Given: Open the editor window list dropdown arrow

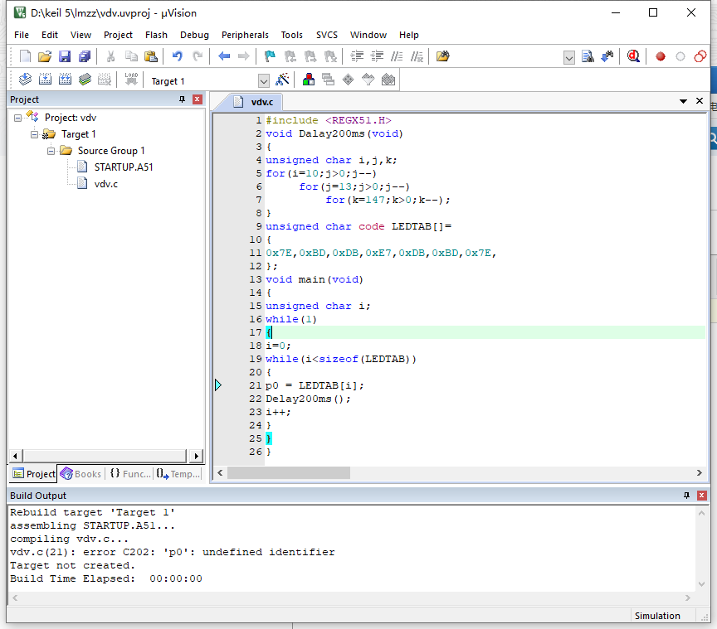Looking at the screenshot, I should 683,101.
